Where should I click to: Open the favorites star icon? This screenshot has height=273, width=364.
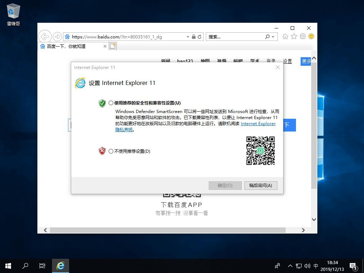click(294, 37)
